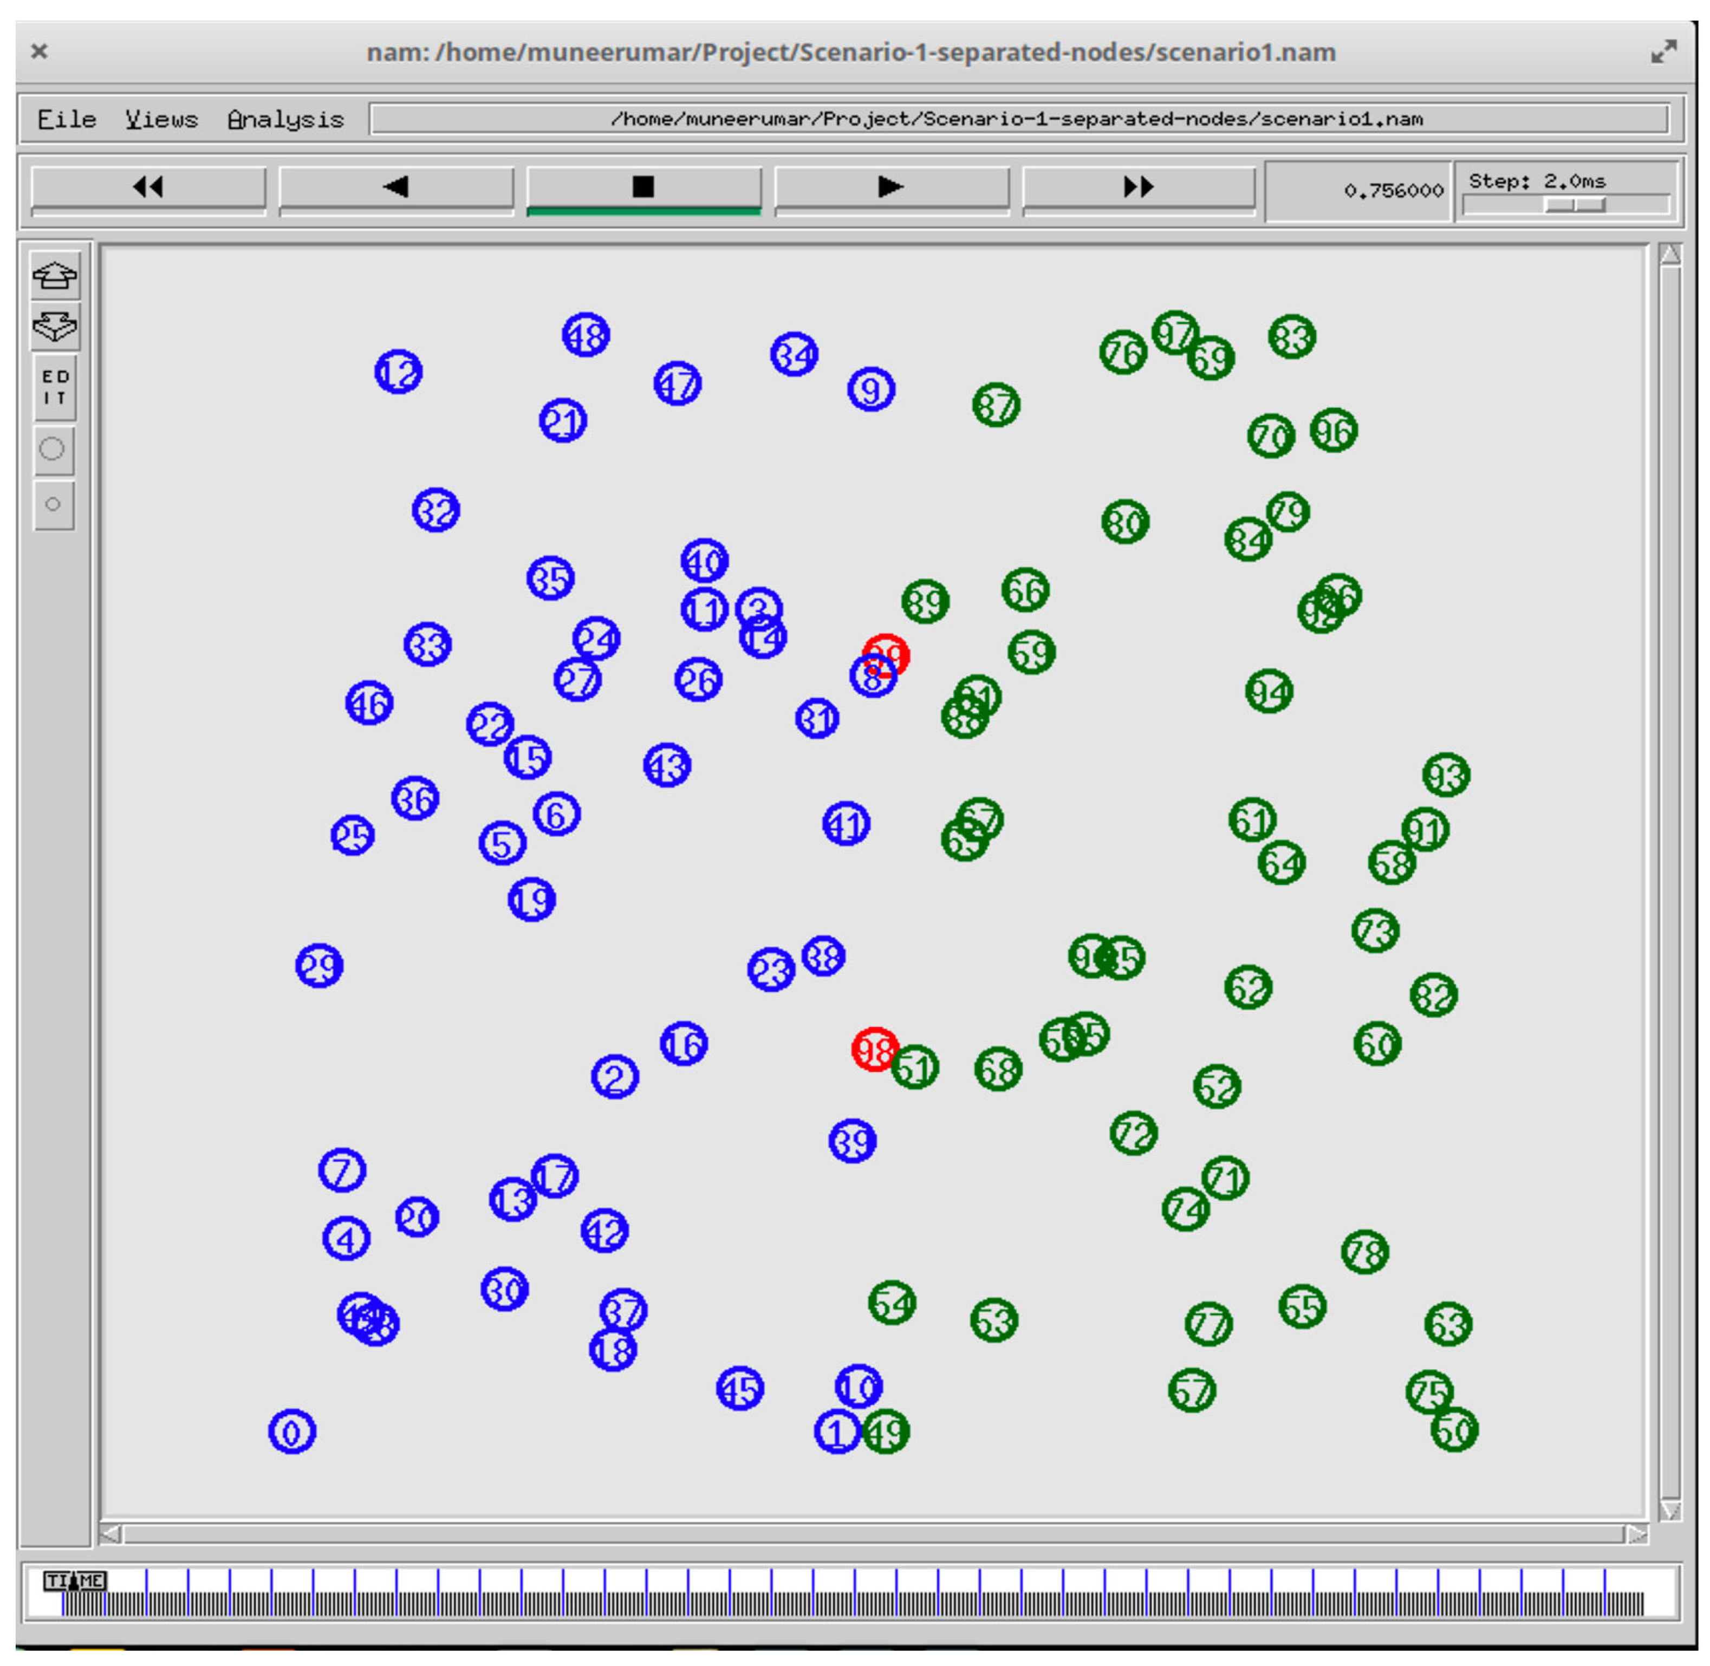This screenshot has height=1666, width=1710.
Task: Click the TIME marker on the timeline
Action: point(74,1581)
